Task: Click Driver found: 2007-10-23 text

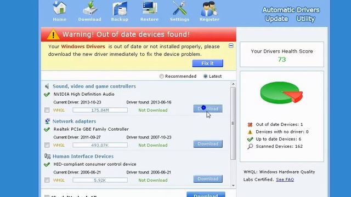Action: point(149,137)
